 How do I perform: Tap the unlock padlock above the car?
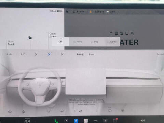point(30,38)
